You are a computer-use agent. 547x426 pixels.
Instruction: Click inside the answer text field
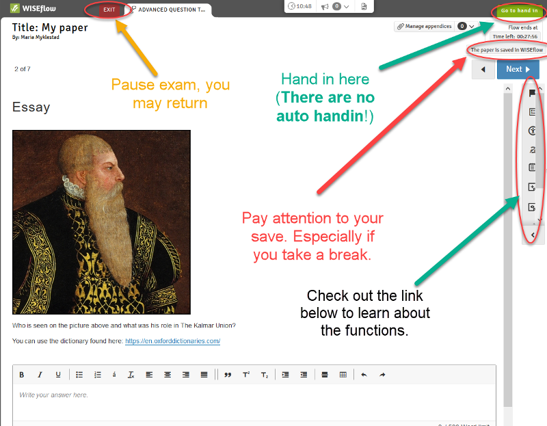[x=205, y=400]
